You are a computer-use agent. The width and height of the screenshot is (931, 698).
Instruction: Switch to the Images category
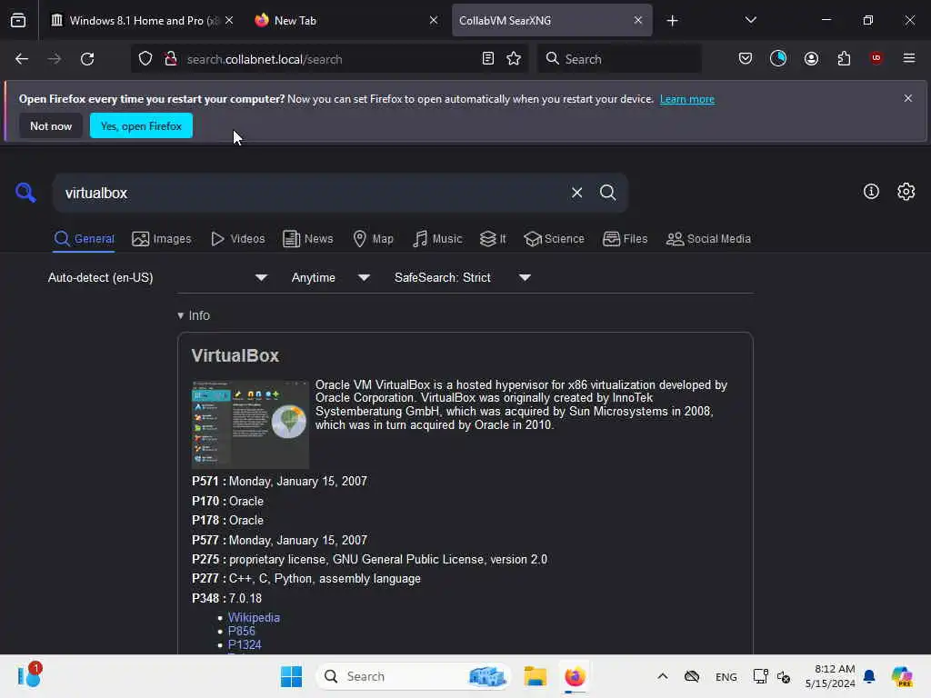pyautogui.click(x=162, y=239)
